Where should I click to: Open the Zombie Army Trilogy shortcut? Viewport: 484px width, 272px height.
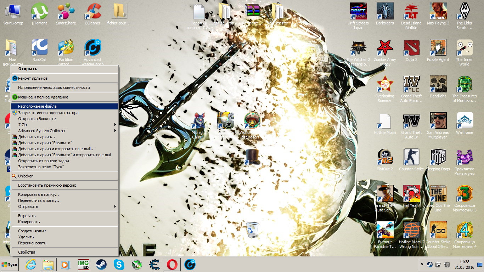385,52
